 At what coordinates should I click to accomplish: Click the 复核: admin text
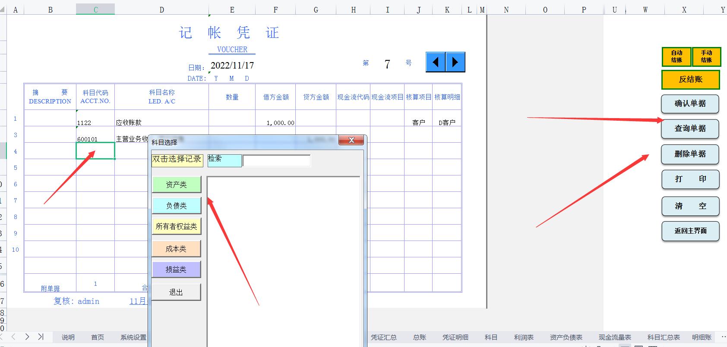76,301
